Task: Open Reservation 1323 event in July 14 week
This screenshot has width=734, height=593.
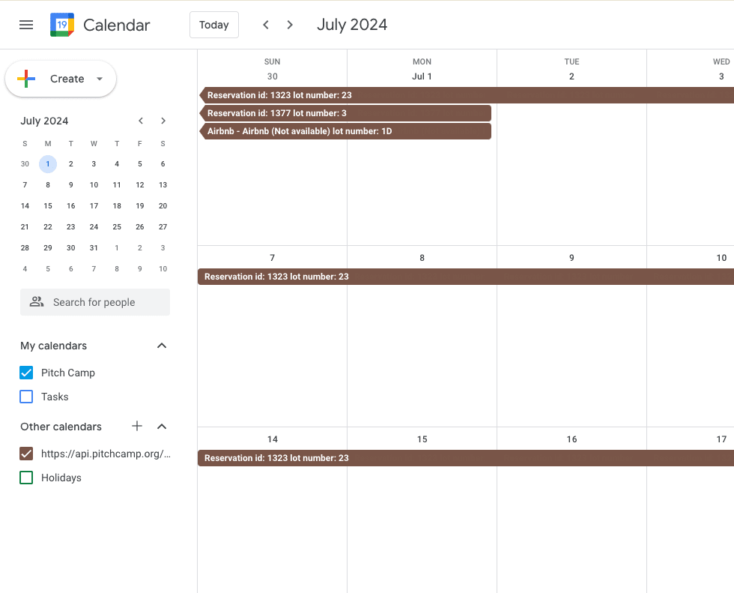Action: 466,458
